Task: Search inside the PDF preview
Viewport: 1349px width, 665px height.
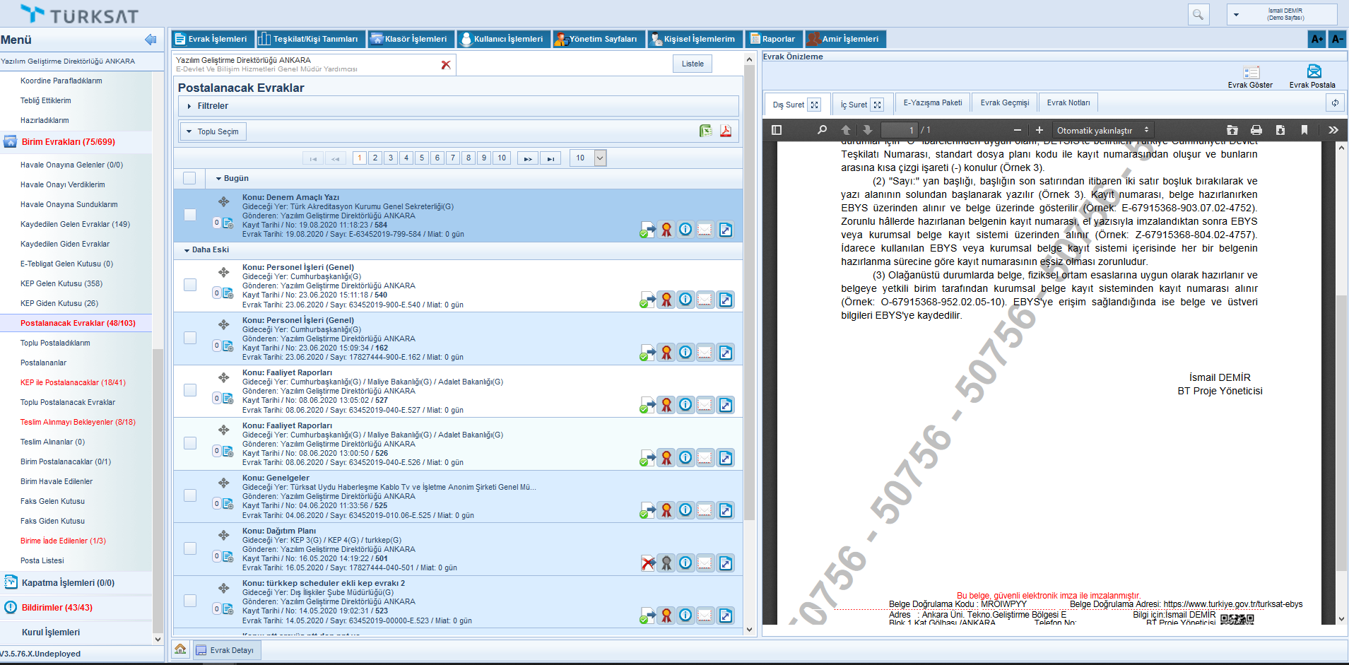Action: [x=822, y=130]
